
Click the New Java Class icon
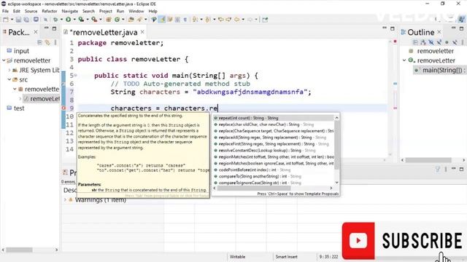[x=117, y=20]
